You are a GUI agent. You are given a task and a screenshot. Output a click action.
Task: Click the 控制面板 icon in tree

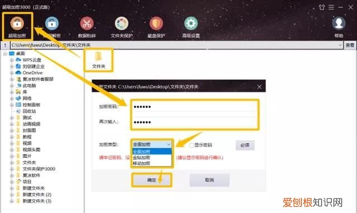tap(18, 105)
